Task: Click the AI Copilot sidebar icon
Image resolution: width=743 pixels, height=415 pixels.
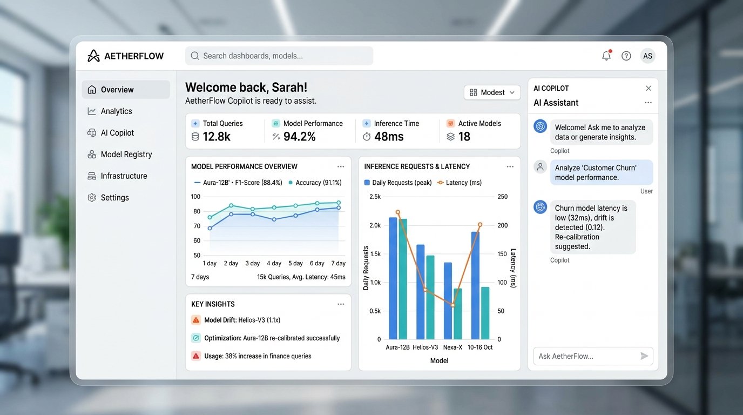Action: pyautogui.click(x=92, y=133)
